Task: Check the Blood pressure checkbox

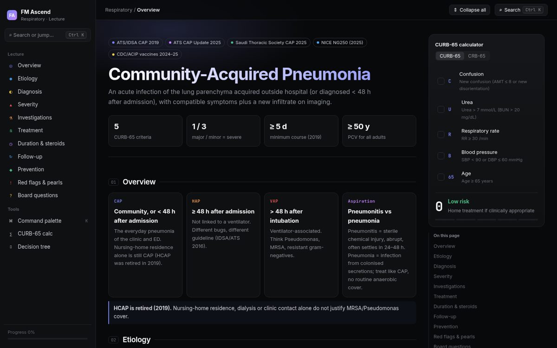Action: point(441,156)
